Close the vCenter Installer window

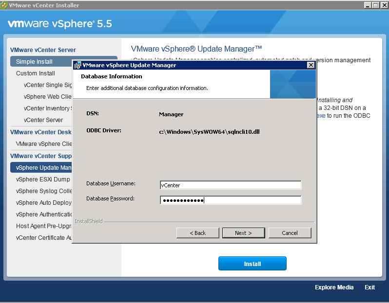point(384,5)
